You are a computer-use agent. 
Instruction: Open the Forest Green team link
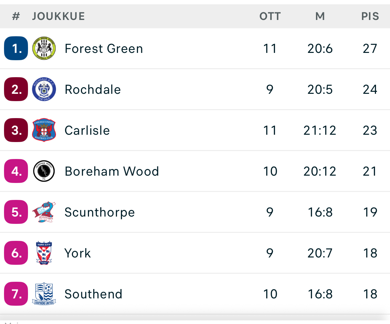(104, 49)
